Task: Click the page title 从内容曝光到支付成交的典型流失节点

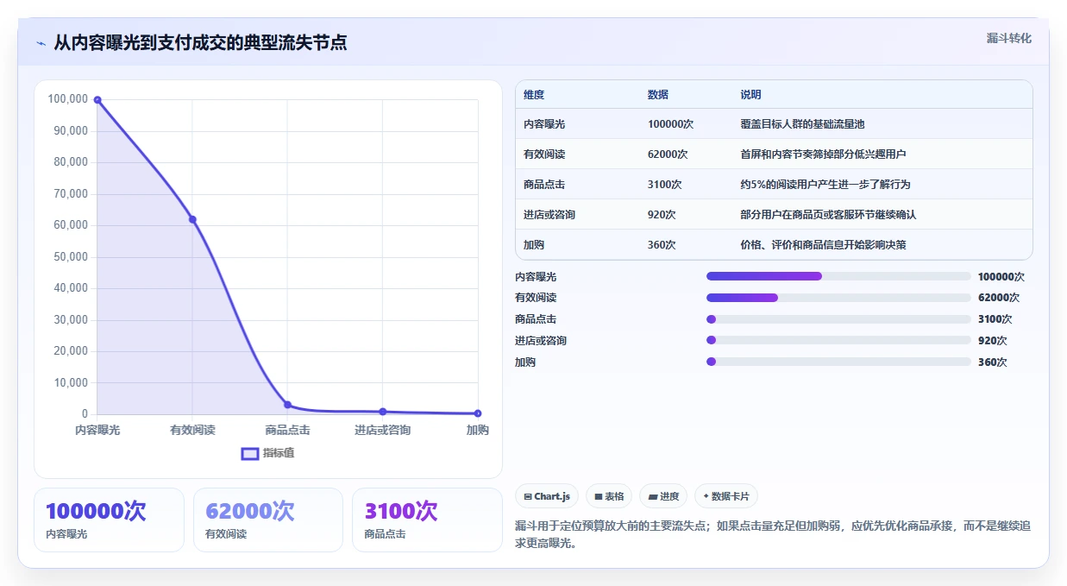Action: (200, 43)
